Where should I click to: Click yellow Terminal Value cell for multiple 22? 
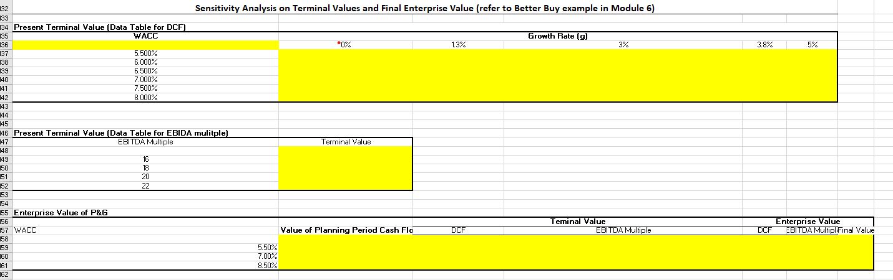(x=346, y=185)
